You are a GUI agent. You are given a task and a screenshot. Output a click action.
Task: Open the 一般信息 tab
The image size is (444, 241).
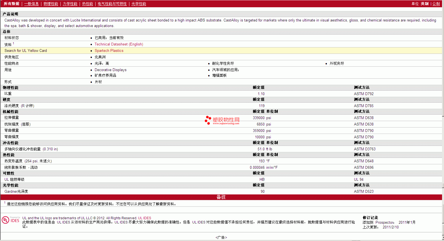[32, 4]
